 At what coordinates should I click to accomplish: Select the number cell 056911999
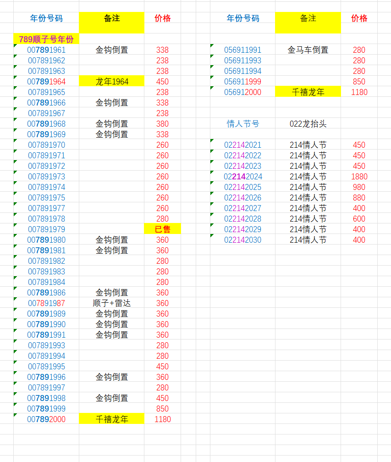(242, 82)
